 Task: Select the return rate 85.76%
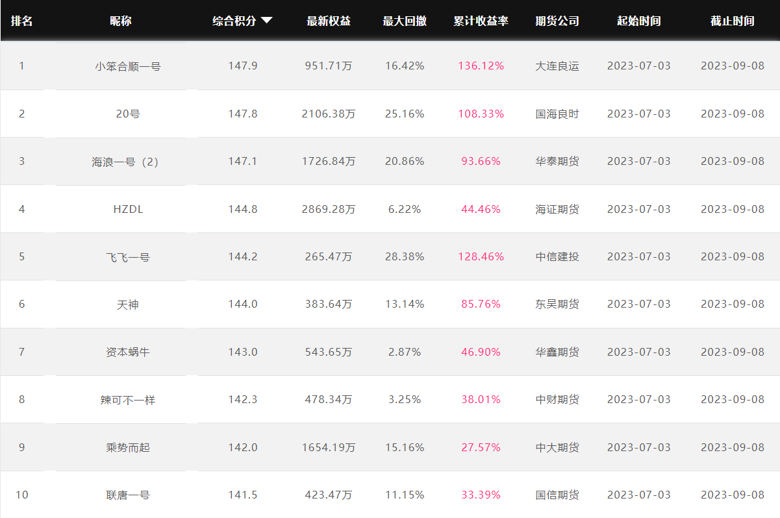tap(481, 304)
